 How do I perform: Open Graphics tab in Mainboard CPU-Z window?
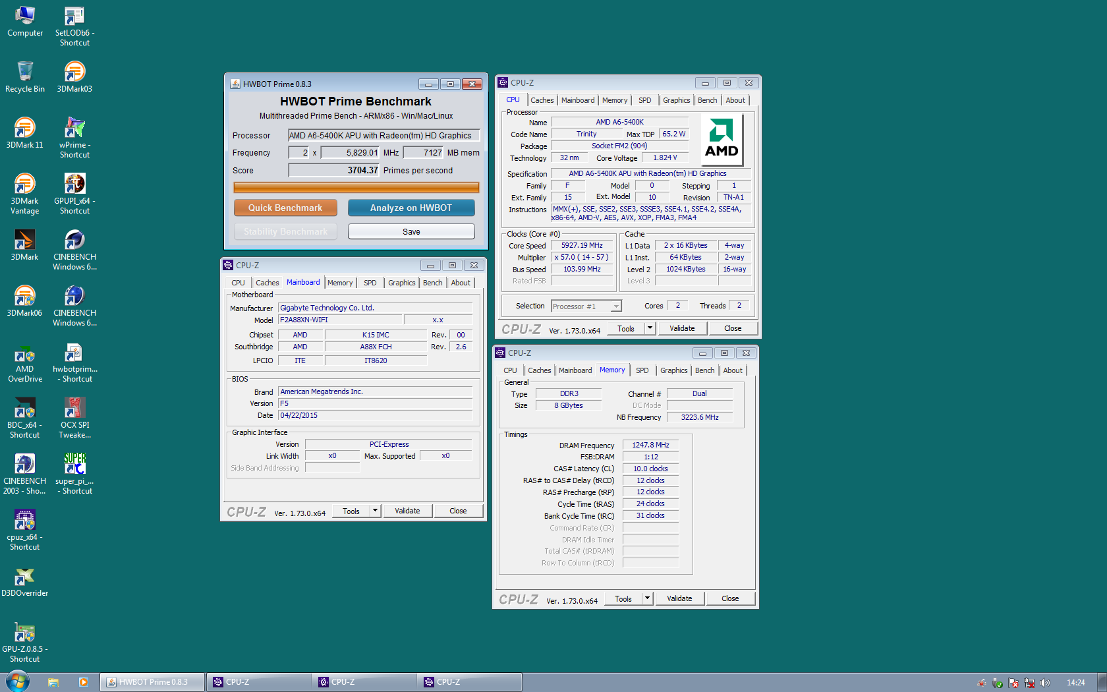tap(402, 283)
